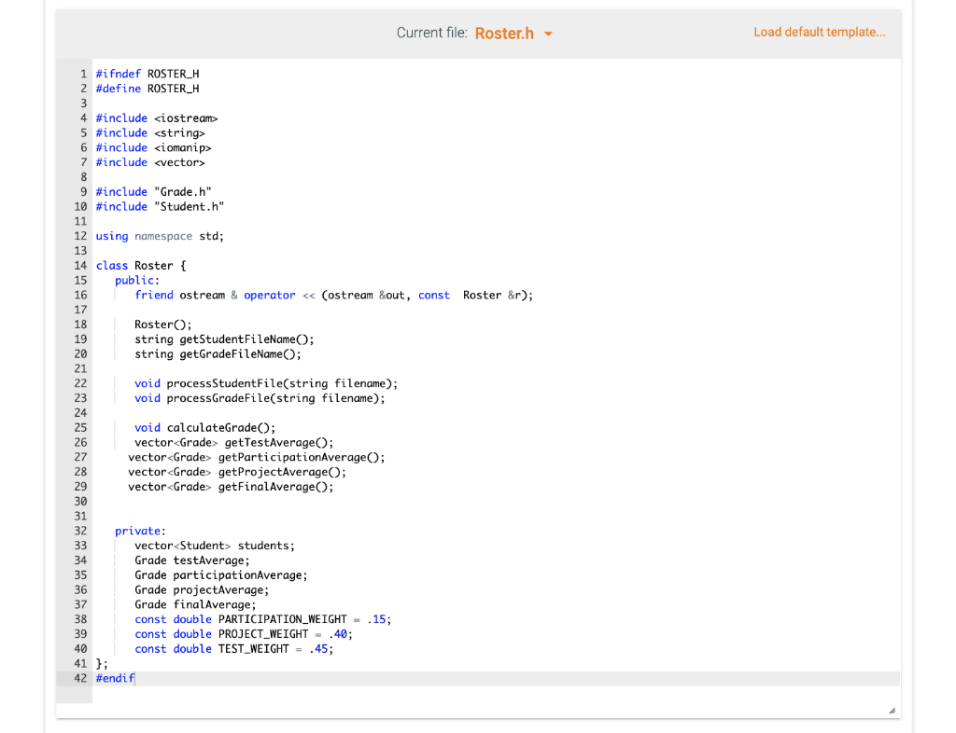This screenshot has width=956, height=733.
Task: Place cursor on the #endif line
Action: (x=114, y=678)
